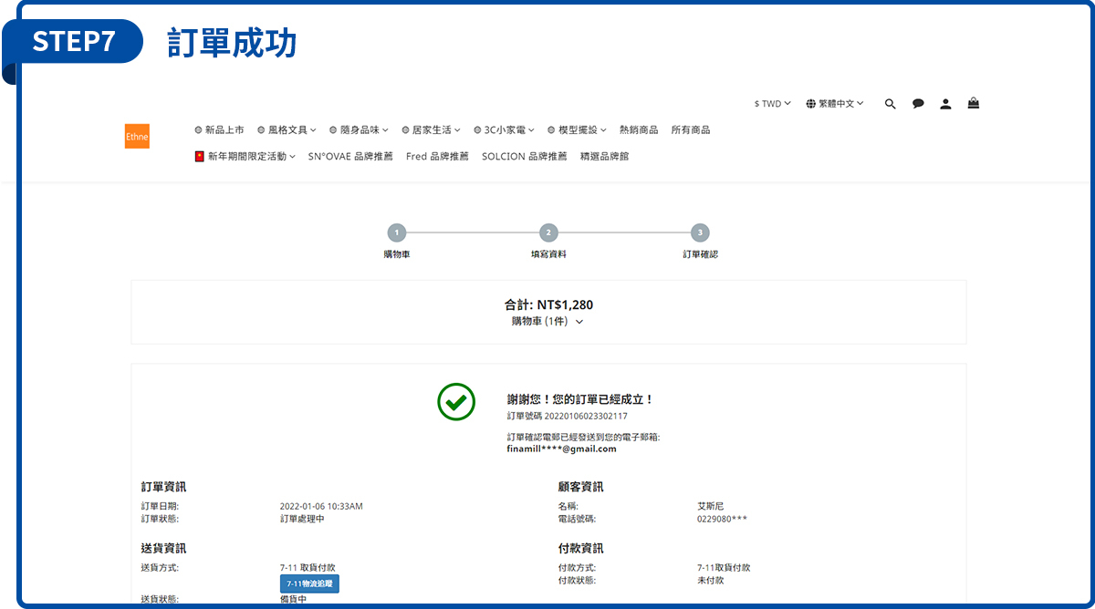The width and height of the screenshot is (1095, 609).
Task: Click the green order success checkmark
Action: pos(456,401)
